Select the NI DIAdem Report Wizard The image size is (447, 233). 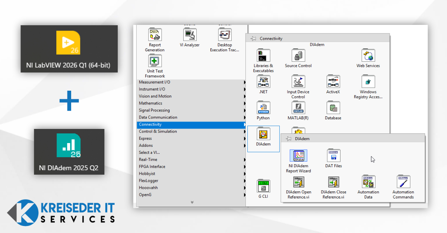tap(298, 156)
